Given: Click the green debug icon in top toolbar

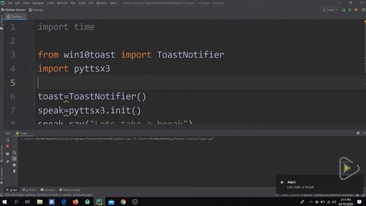Looking at the screenshot, I should pos(349,10).
